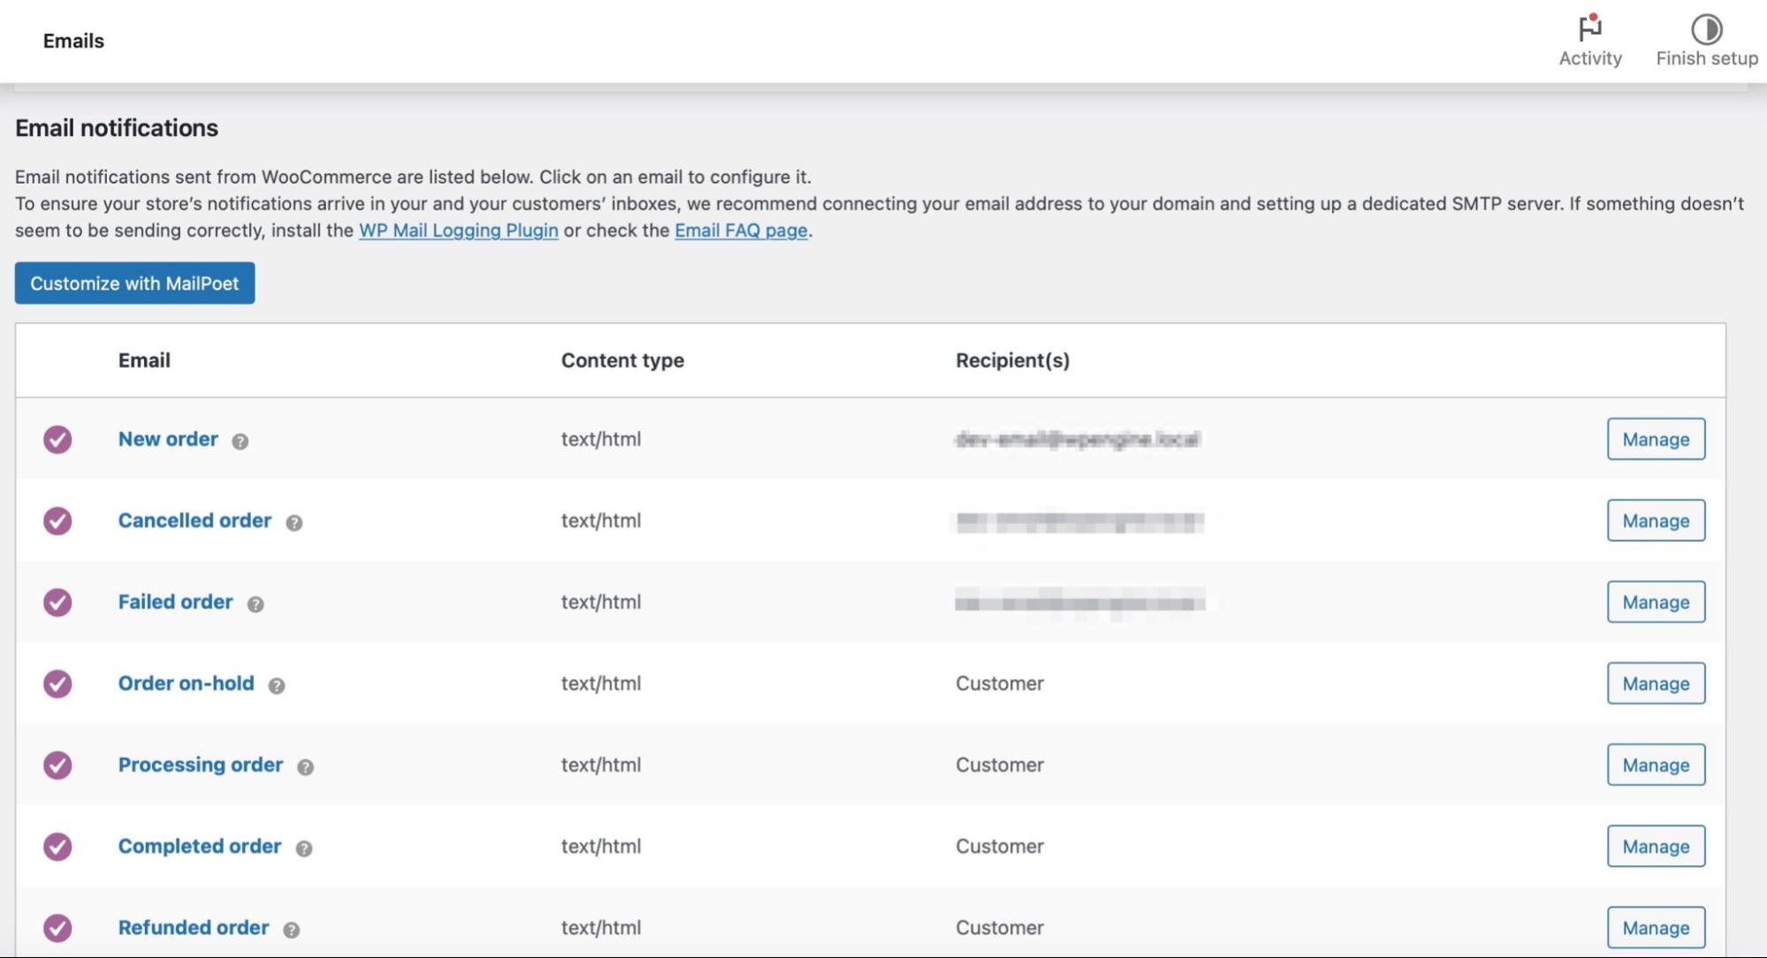Toggle the Cancelled order enabled status circle
1767x958 pixels.
(57, 521)
